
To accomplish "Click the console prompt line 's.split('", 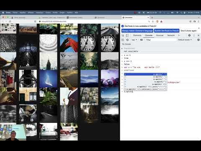I will coord(128,91).
